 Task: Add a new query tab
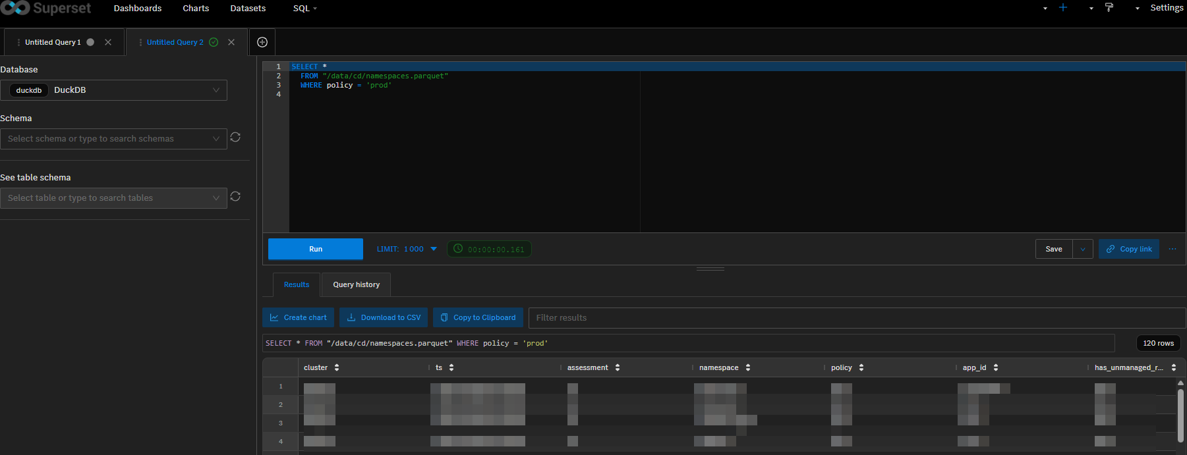pos(262,42)
